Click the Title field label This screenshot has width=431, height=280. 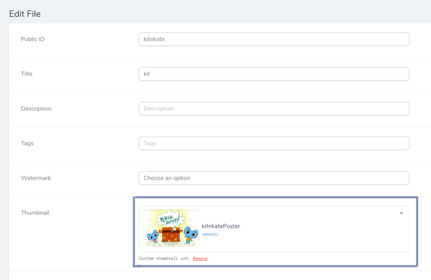tap(26, 74)
